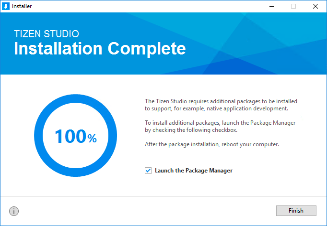Click the "Installation Complete" heading
Image resolution: width=327 pixels, height=226 pixels.
click(x=100, y=49)
